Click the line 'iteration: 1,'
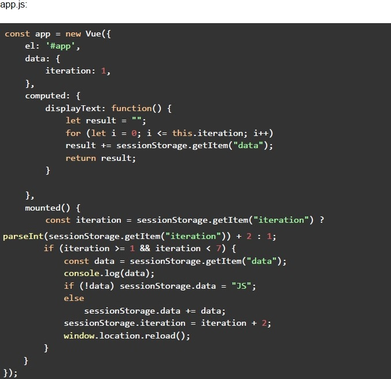 coord(78,71)
